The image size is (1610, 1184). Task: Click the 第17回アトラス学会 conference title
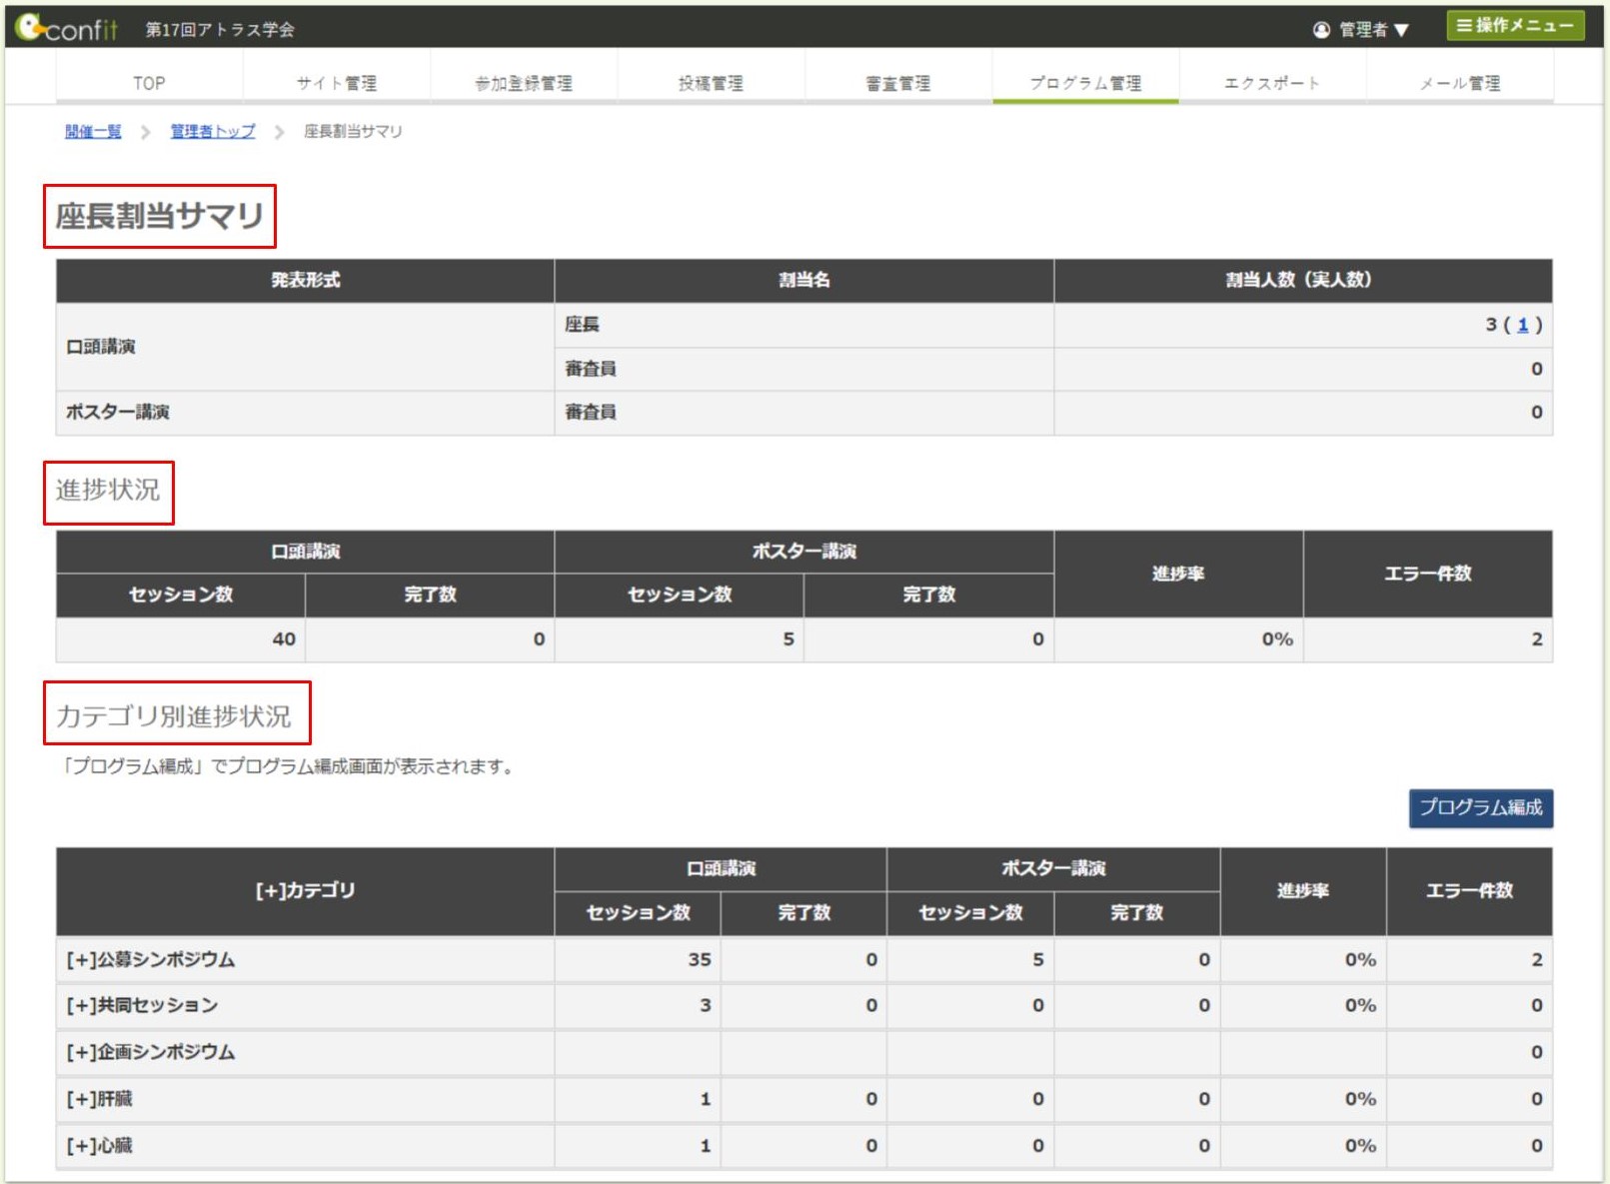point(220,29)
